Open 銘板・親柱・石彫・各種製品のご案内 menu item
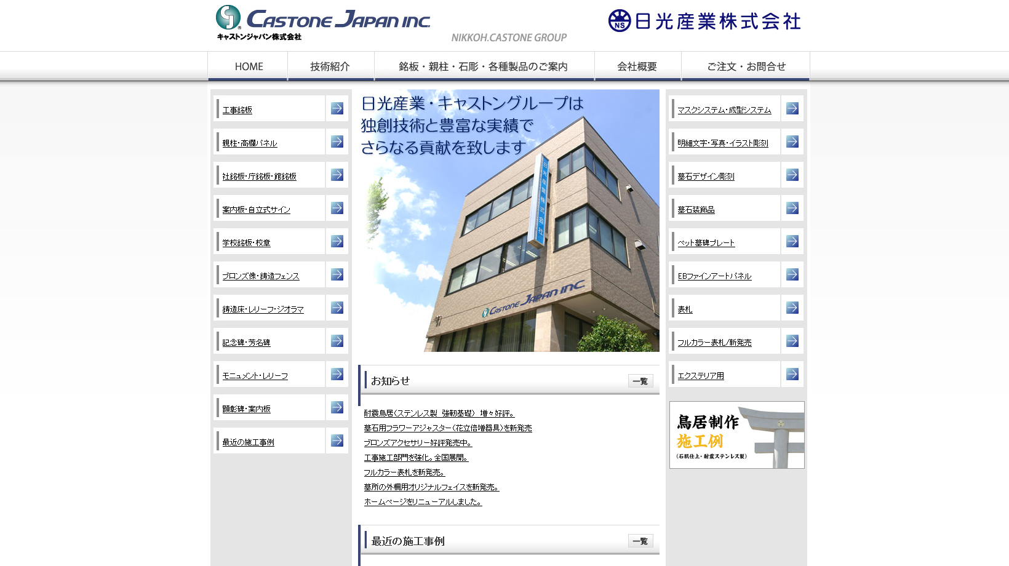 484,66
